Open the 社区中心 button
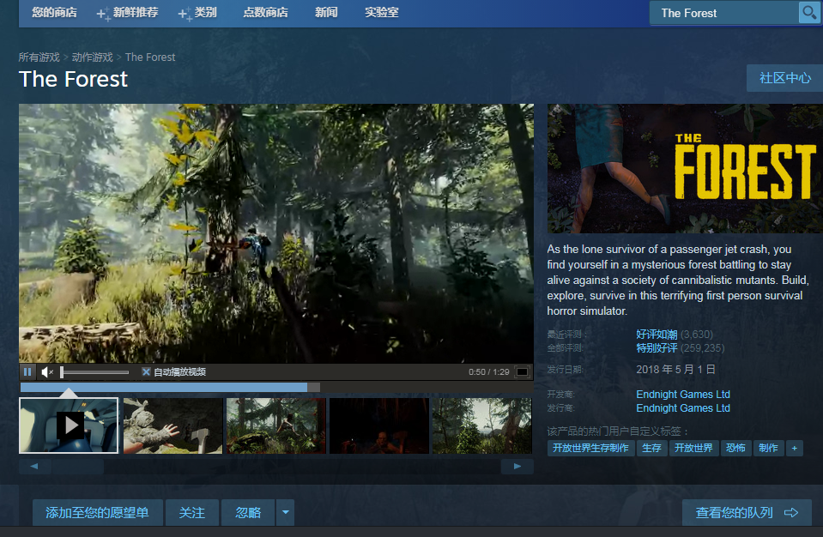 click(x=784, y=78)
